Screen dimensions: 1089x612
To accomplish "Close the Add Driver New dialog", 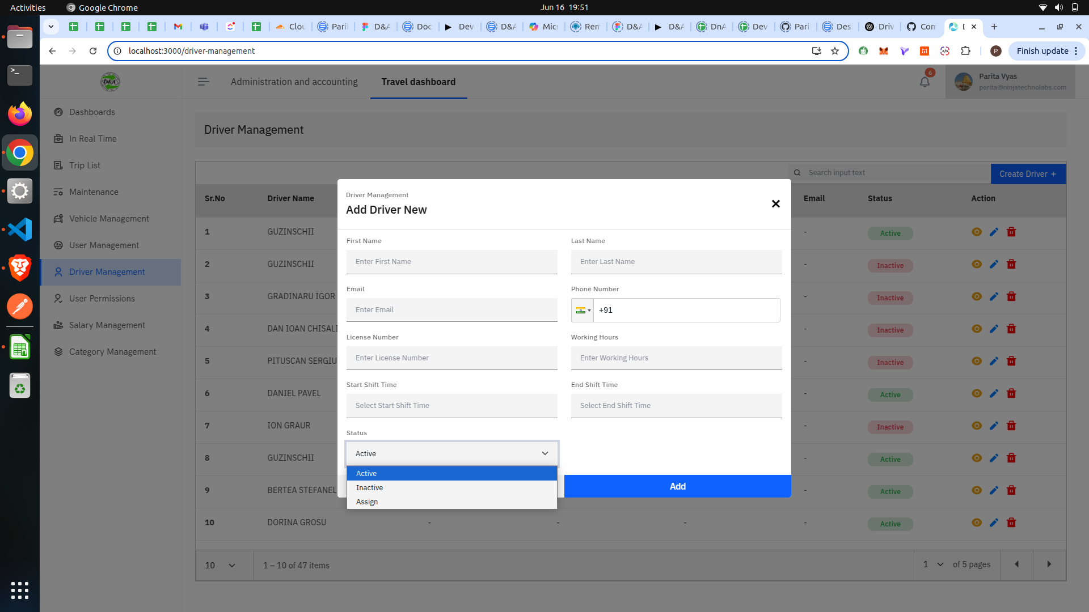I will point(775,204).
